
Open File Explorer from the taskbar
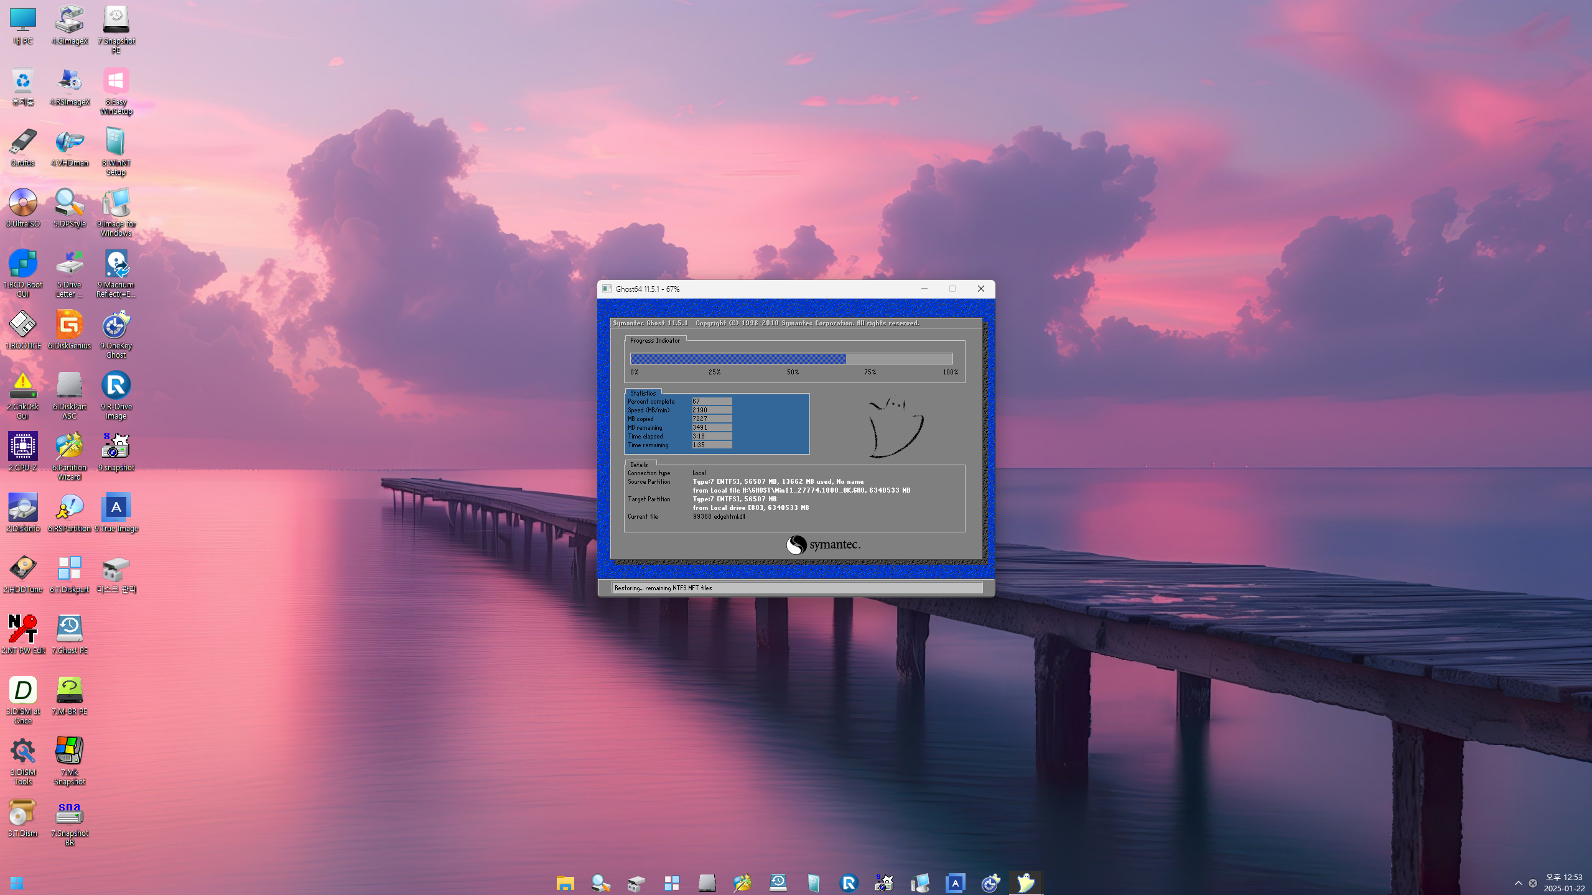click(565, 883)
